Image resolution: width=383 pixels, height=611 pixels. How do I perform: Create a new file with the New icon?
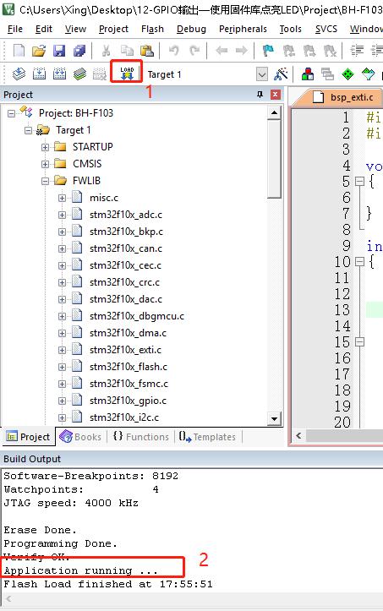point(19,51)
